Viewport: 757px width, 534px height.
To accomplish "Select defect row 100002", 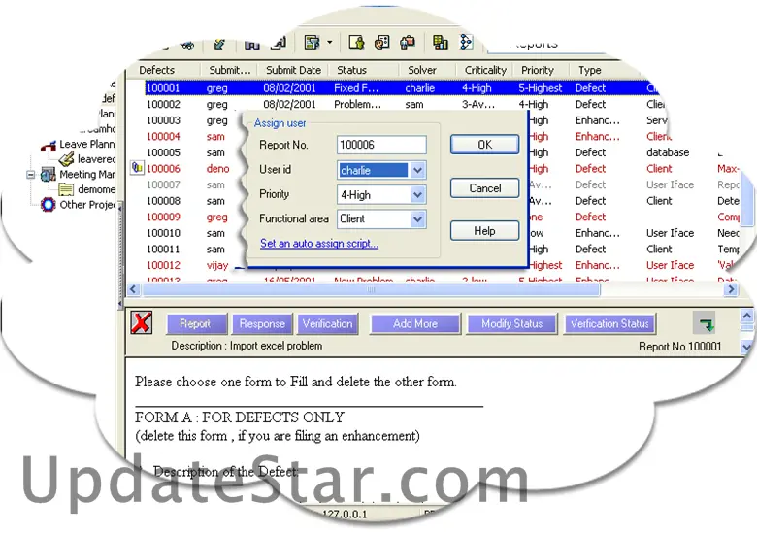I will tap(406, 104).
